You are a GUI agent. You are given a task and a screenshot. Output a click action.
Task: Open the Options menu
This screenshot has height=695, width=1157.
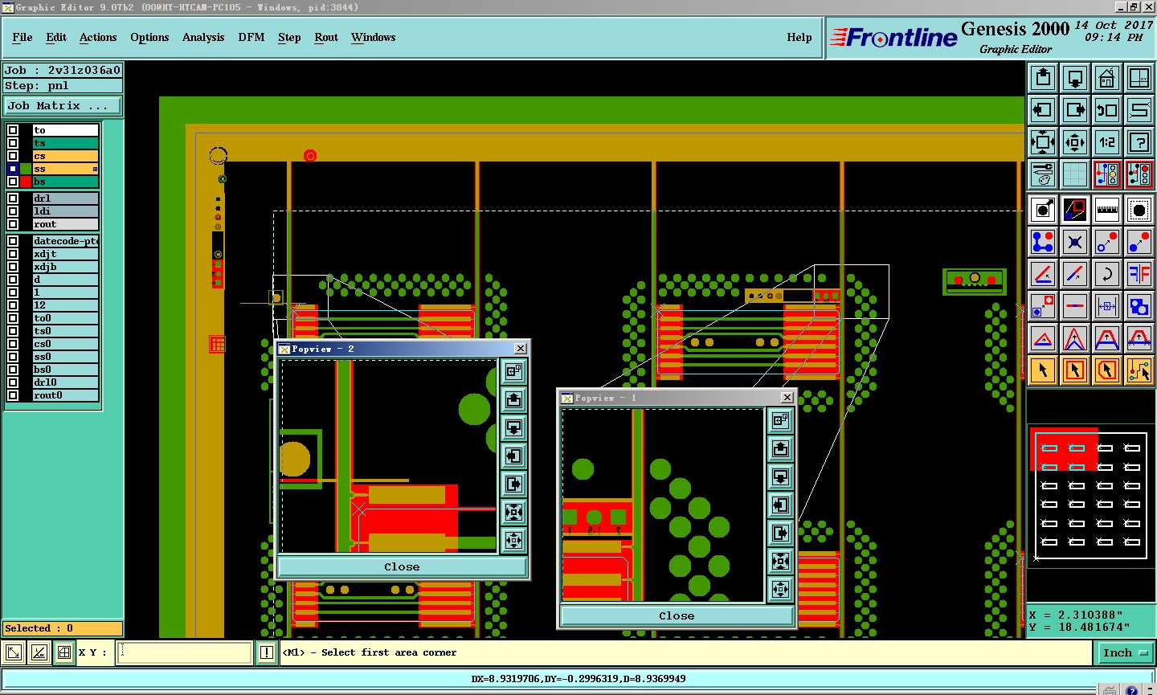pyautogui.click(x=149, y=37)
